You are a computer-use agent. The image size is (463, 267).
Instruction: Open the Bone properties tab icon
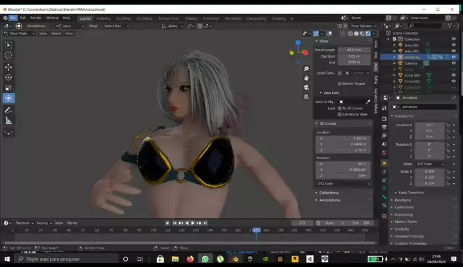coord(384,197)
